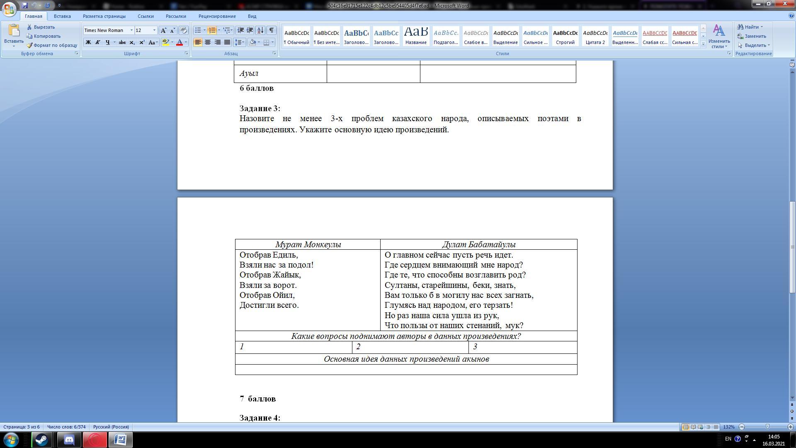This screenshot has width=796, height=448.
Task: Open Steam from the taskbar
Action: 41,439
